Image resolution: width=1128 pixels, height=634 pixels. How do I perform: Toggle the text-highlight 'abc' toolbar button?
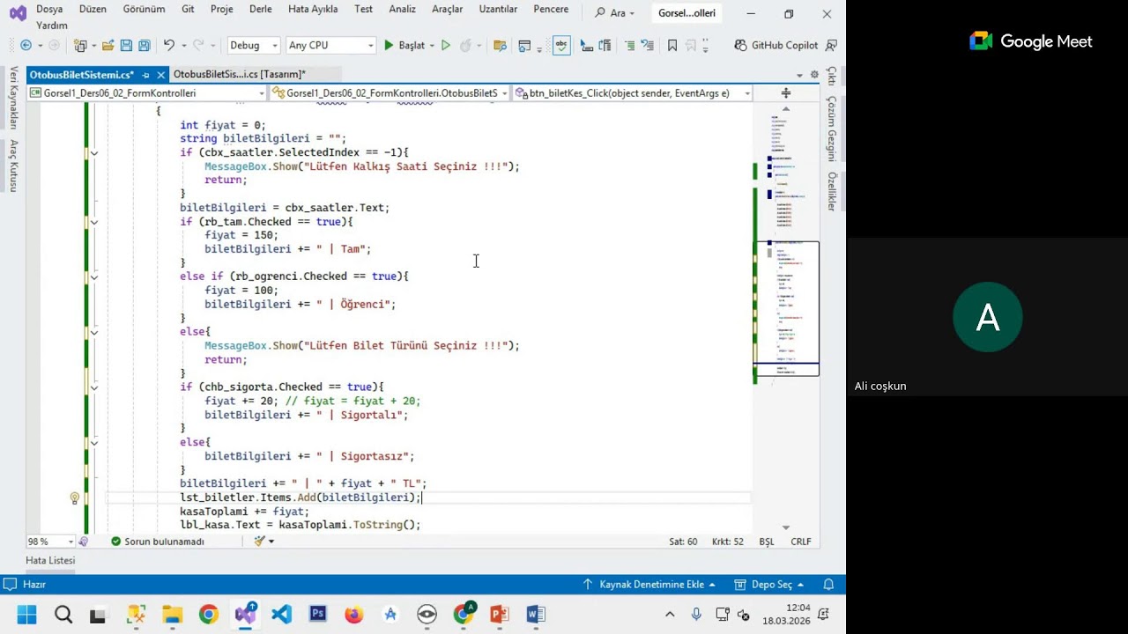pos(561,45)
